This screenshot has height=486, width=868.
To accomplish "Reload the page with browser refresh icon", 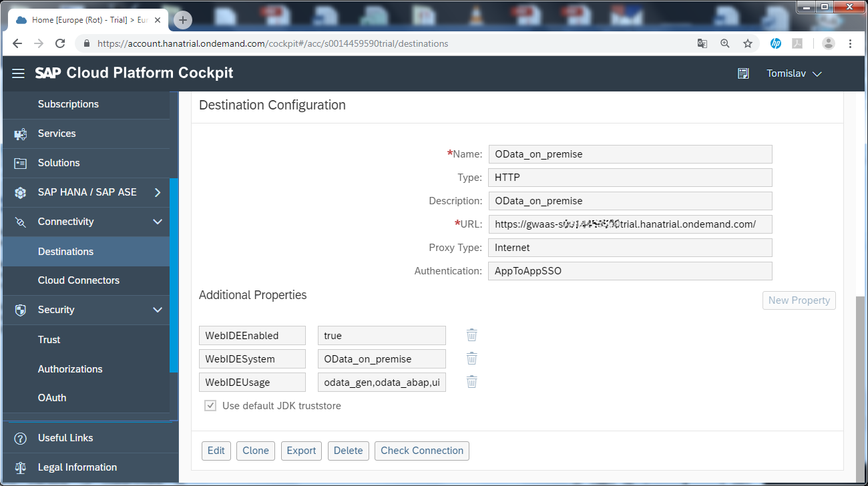I will coord(60,43).
